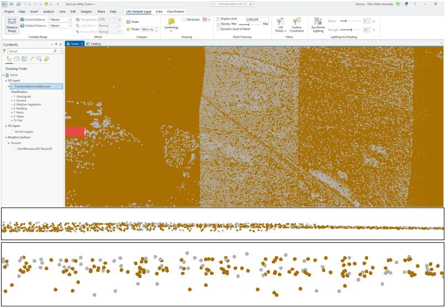Activate the Flicker tool
This screenshot has width=446, height=308.
click(x=133, y=29)
